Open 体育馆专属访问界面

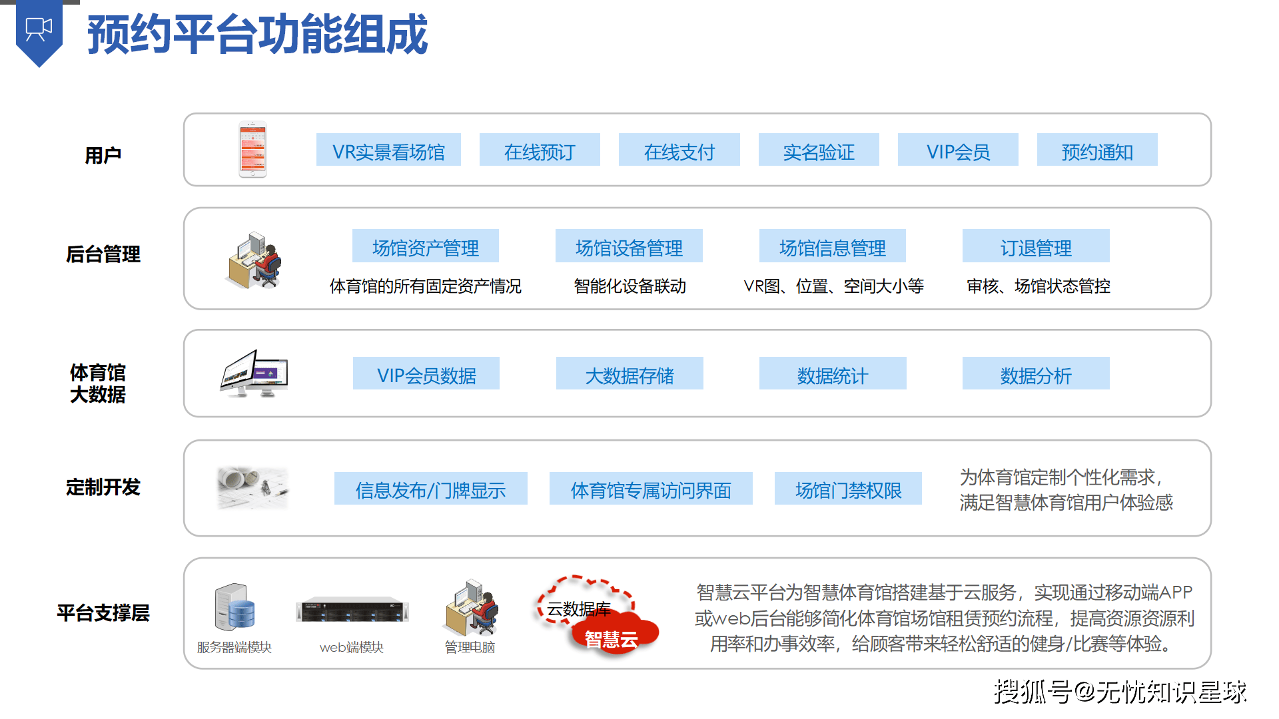point(651,489)
